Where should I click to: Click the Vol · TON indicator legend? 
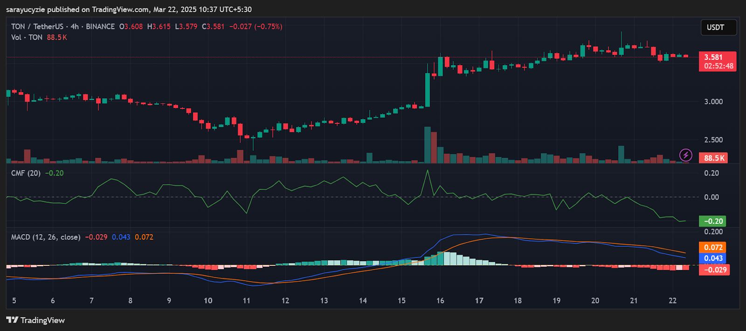27,37
